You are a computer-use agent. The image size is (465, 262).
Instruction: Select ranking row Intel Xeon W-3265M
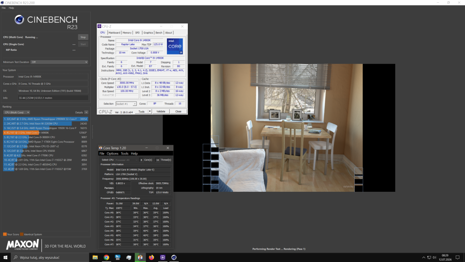[46, 123]
